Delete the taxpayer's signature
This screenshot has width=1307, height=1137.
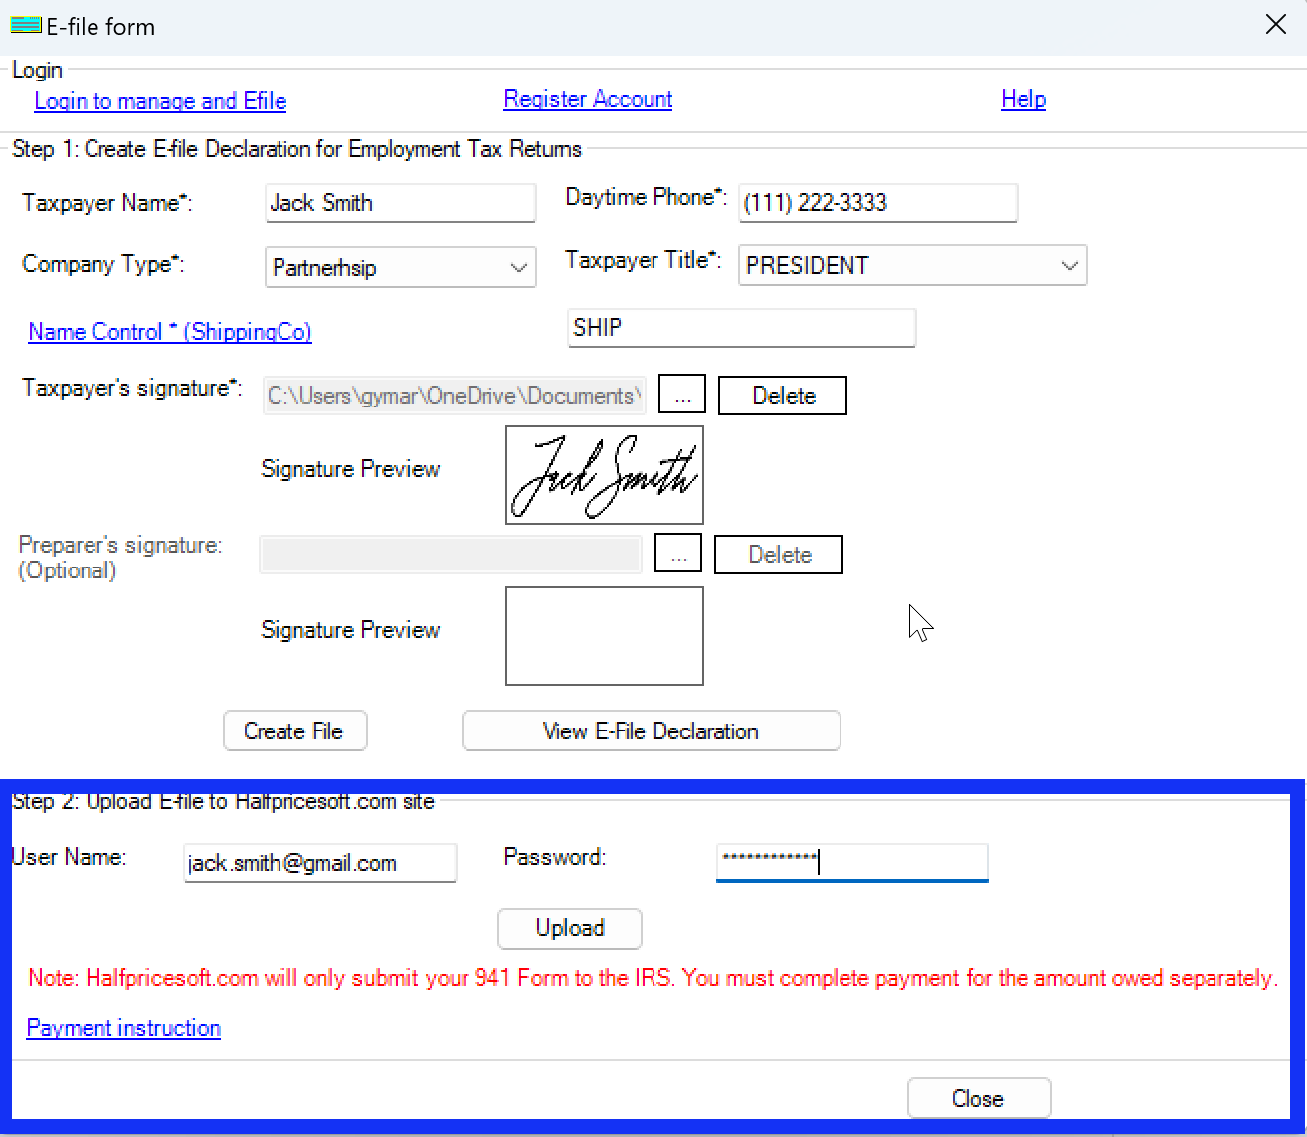[x=782, y=395]
